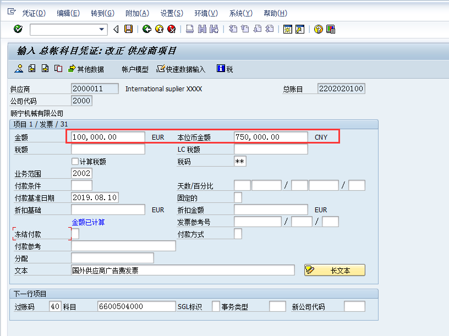
Task: Click the 快速数据输入 button
Action: (180, 69)
